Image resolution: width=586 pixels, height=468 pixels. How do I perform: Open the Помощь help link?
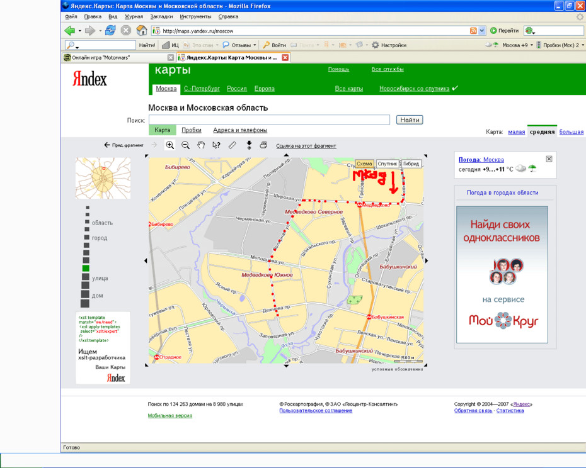click(x=338, y=69)
